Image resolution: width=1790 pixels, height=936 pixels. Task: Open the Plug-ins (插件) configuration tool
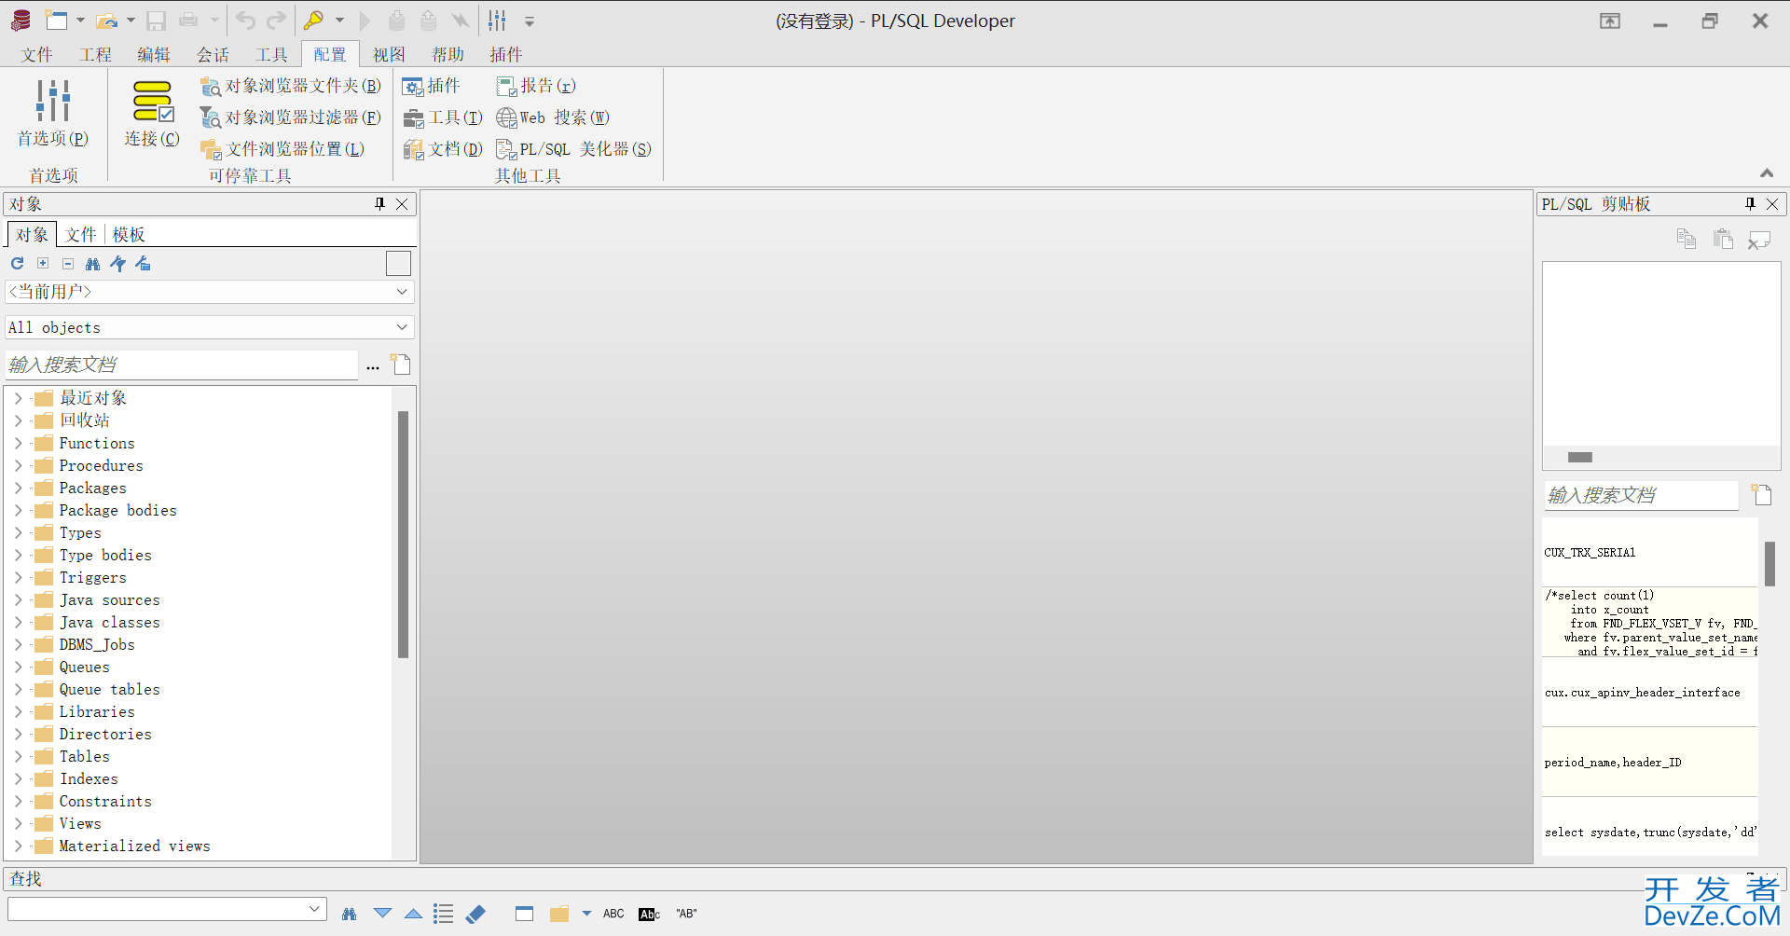431,86
